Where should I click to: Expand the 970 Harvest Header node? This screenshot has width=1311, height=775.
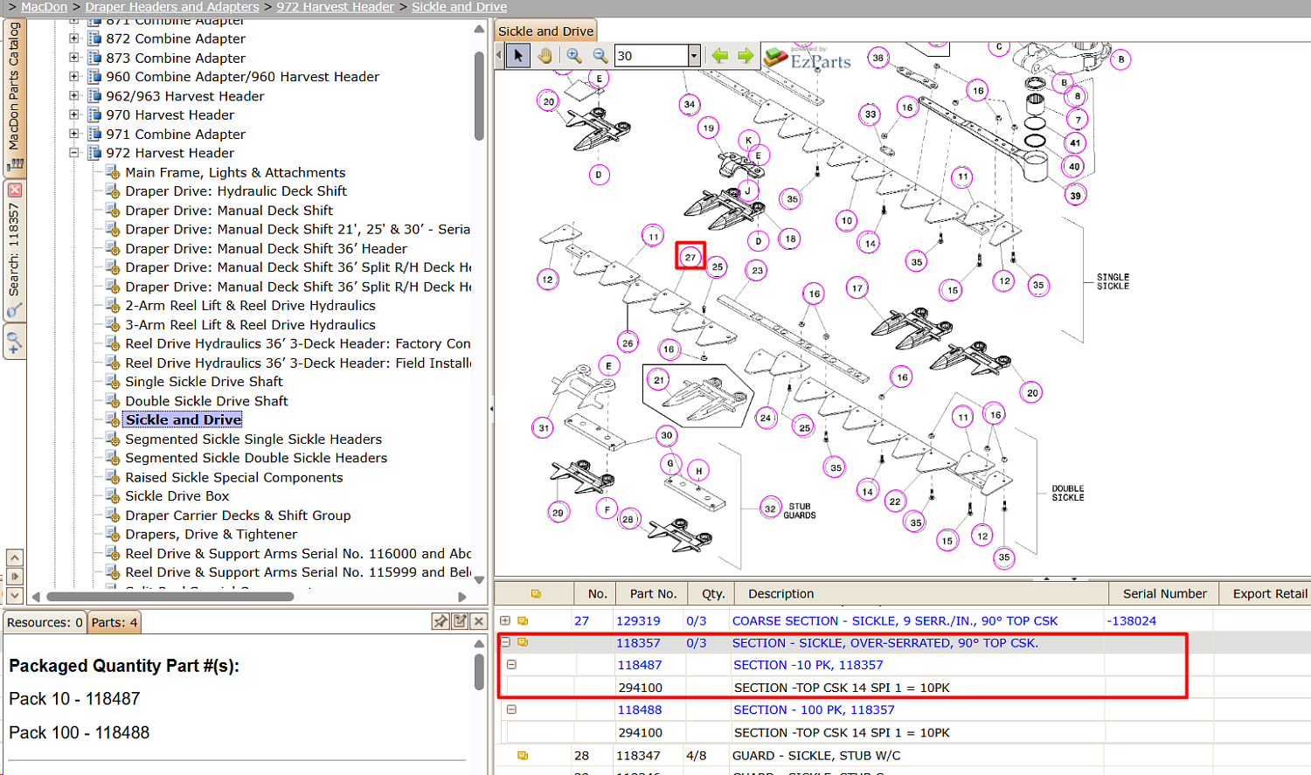[74, 114]
